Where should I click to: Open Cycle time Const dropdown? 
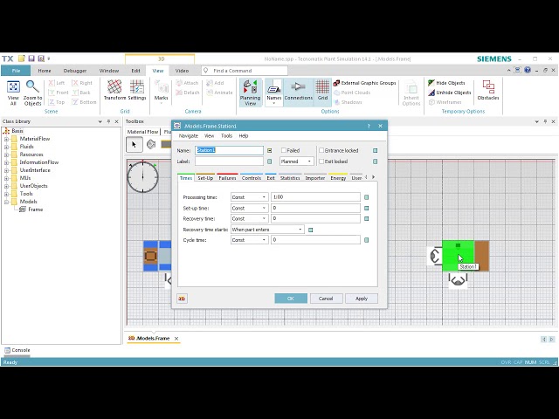point(249,240)
